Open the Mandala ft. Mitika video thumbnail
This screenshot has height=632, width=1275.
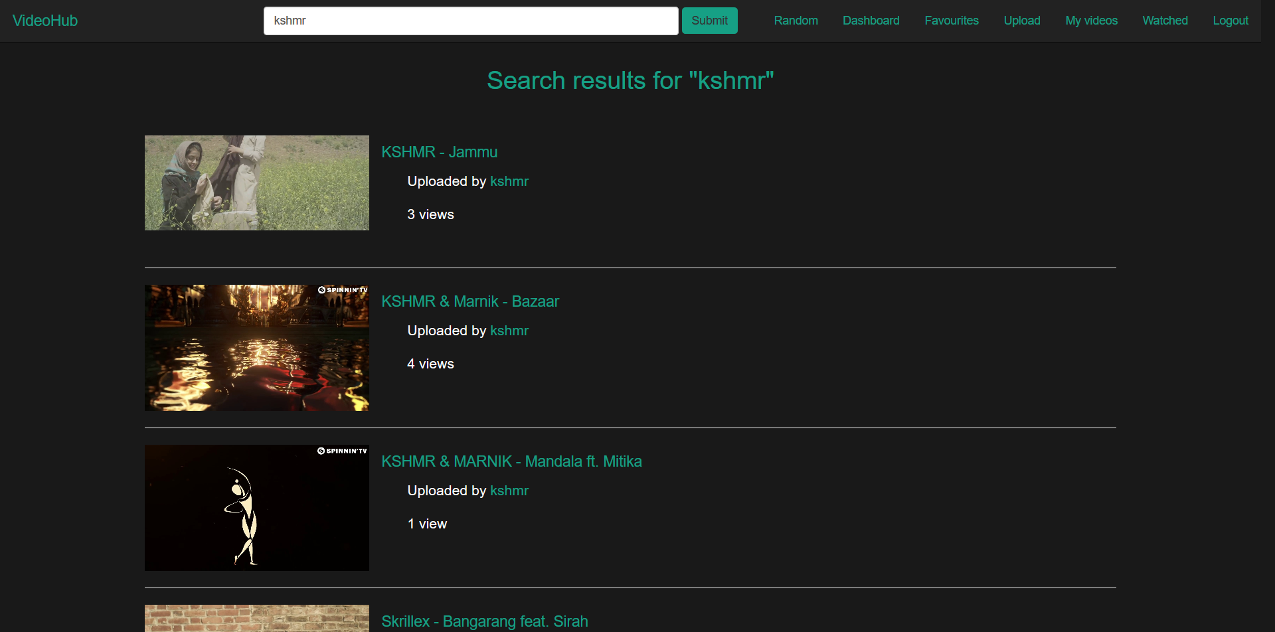pyautogui.click(x=257, y=508)
